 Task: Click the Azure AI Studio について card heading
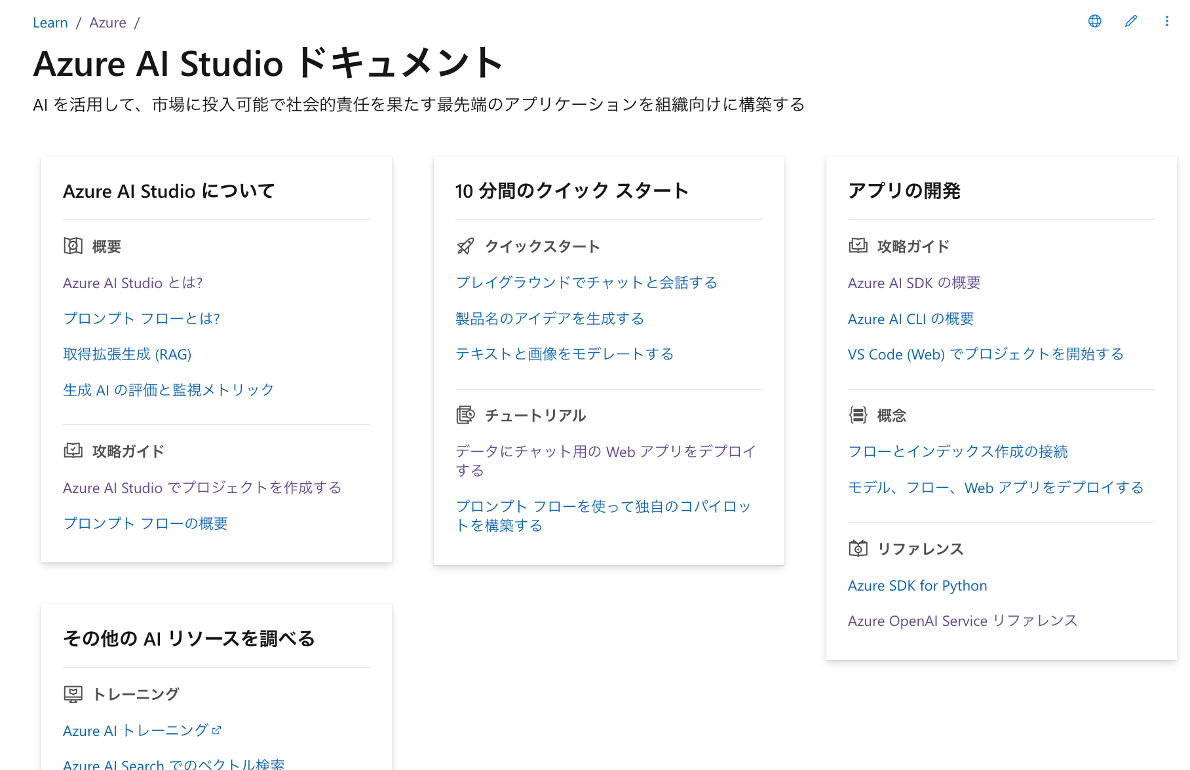tap(169, 191)
